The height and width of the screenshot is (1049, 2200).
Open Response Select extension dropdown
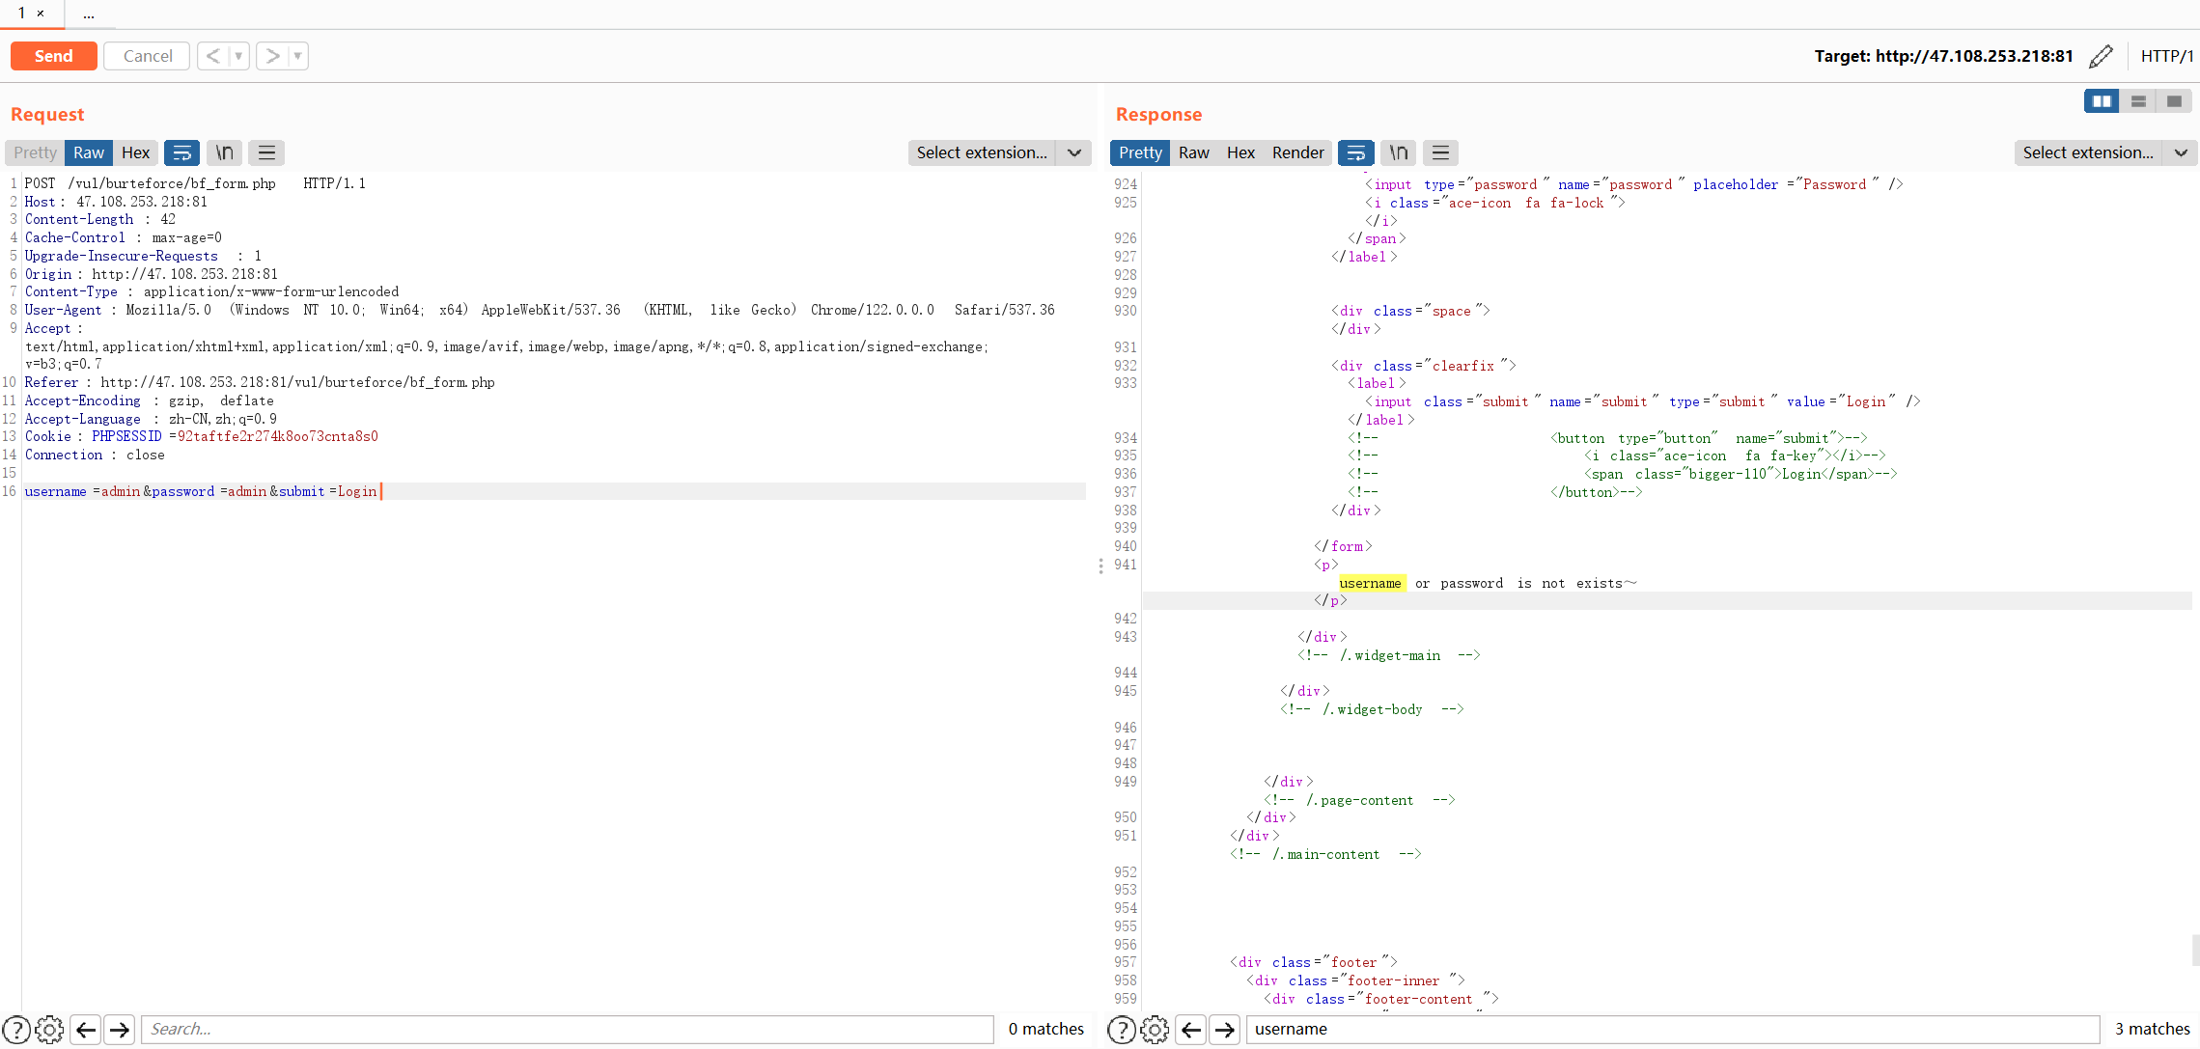point(2104,152)
